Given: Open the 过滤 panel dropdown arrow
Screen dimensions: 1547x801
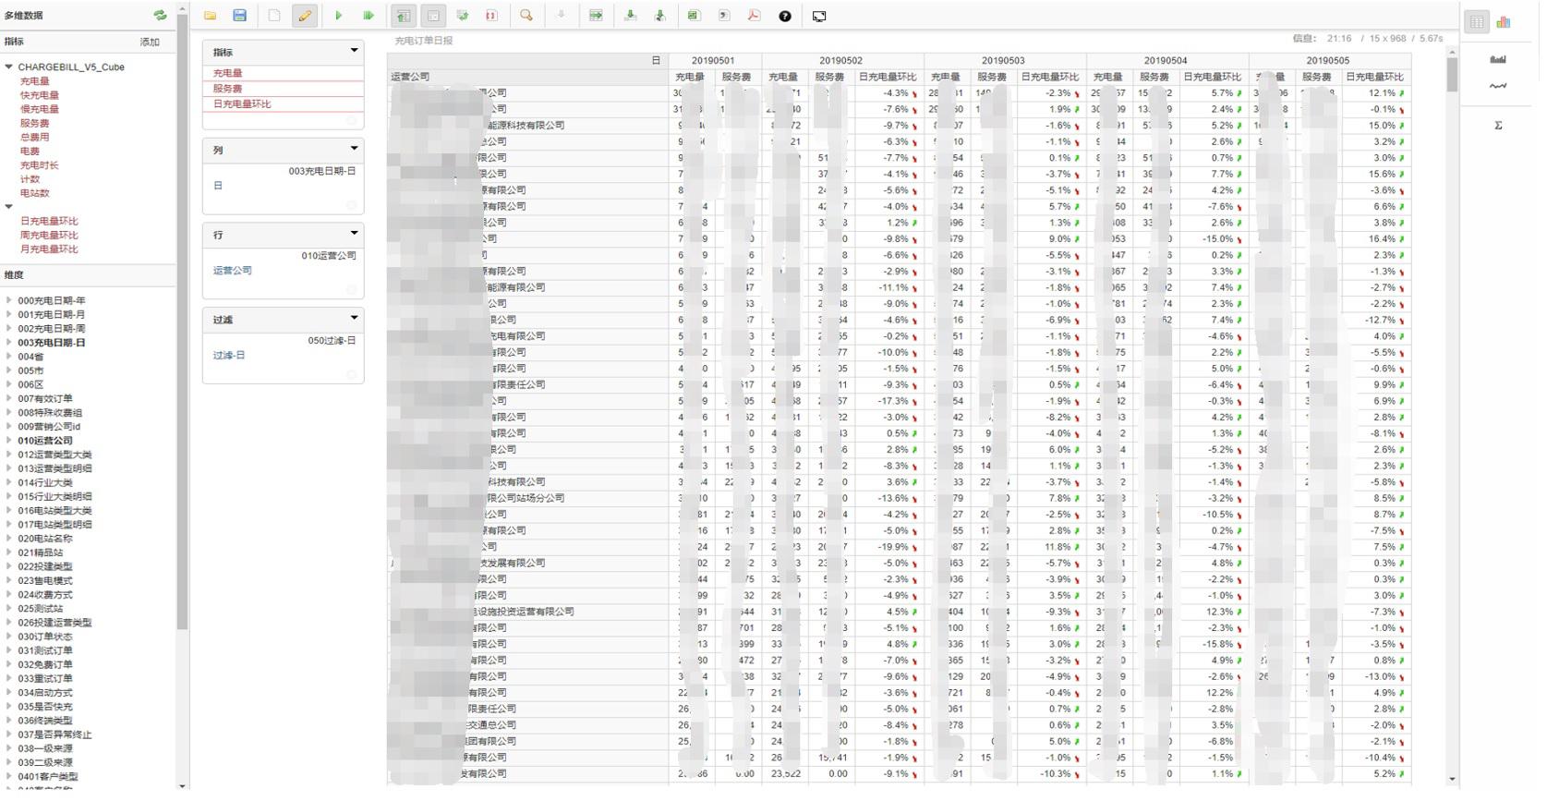Looking at the screenshot, I should click(354, 319).
